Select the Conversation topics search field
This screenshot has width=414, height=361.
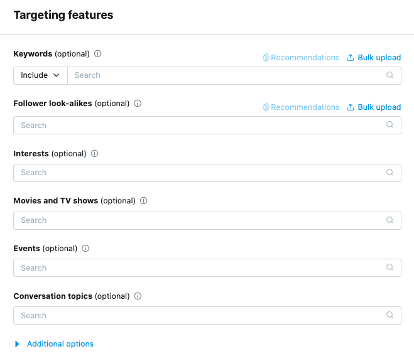201,316
